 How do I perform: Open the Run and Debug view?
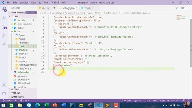[x=4, y=35]
